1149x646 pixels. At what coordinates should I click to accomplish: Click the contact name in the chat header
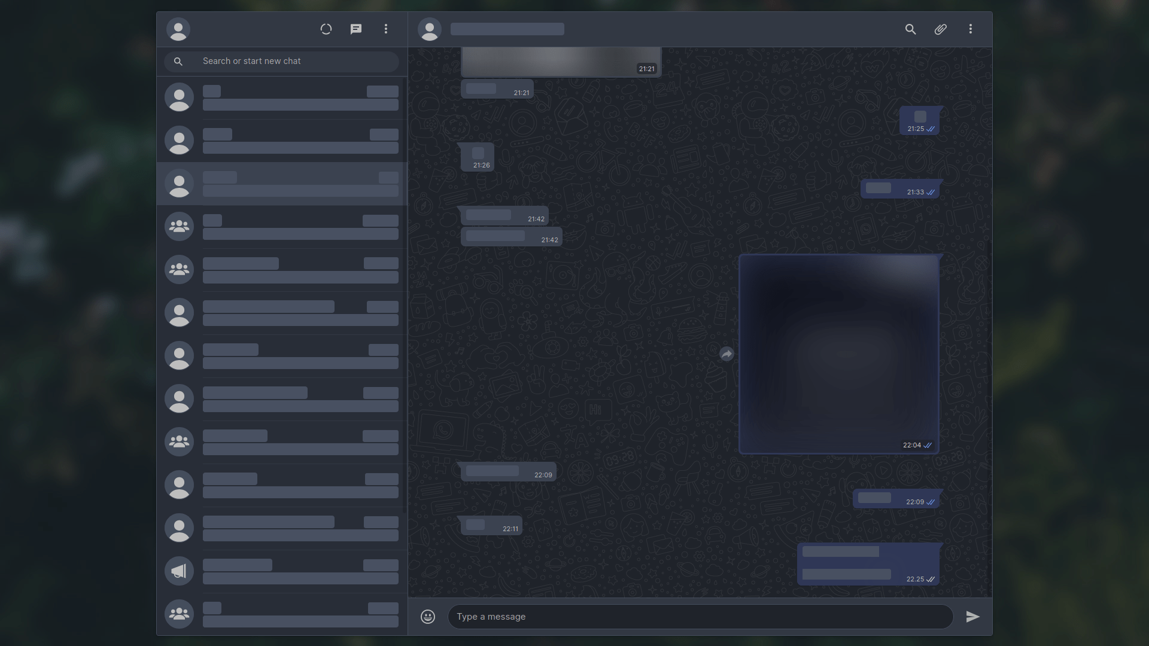(507, 29)
